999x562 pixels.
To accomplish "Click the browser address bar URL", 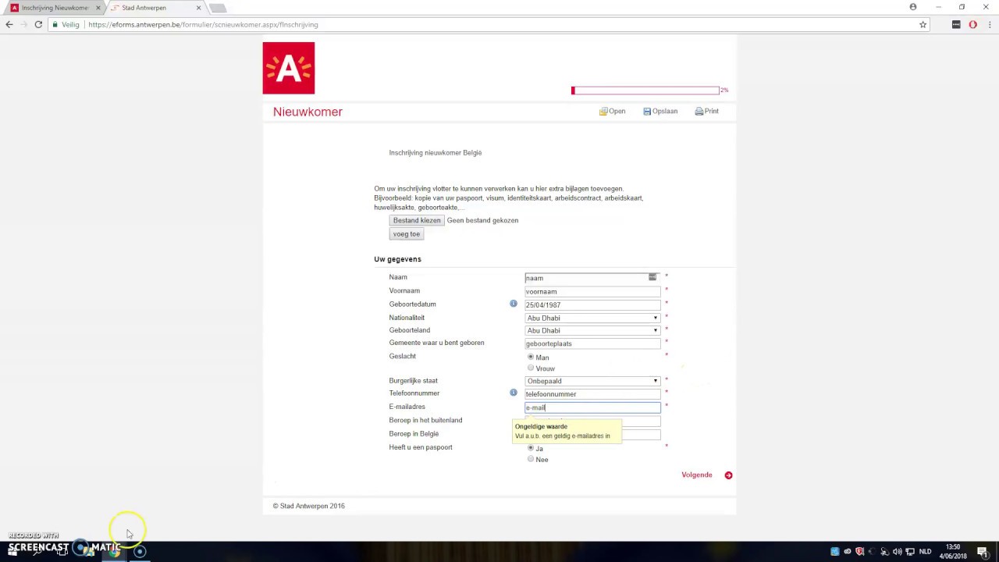I will [x=203, y=24].
